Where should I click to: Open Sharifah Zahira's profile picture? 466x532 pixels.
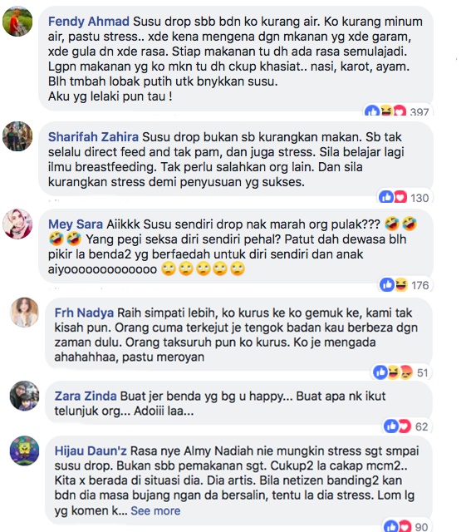pos(17,136)
